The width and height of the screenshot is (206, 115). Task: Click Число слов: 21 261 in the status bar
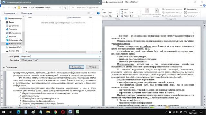[x=26, y=107]
